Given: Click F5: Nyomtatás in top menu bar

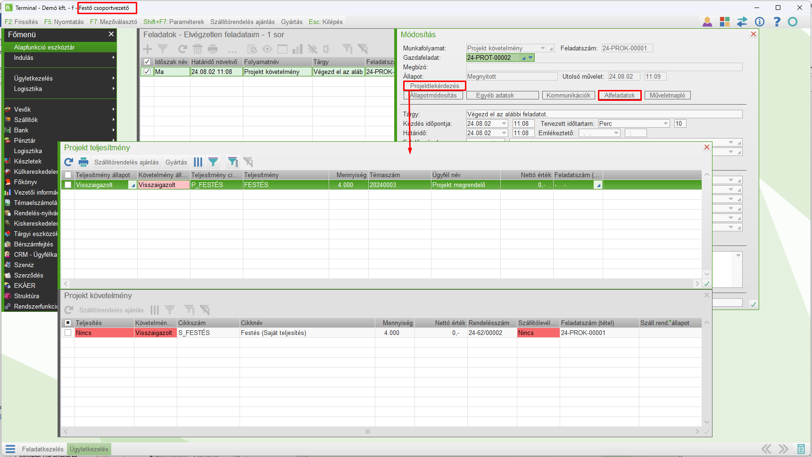Looking at the screenshot, I should [64, 22].
